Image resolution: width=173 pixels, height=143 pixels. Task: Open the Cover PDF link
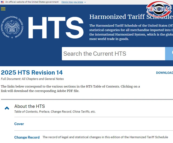point(19,124)
